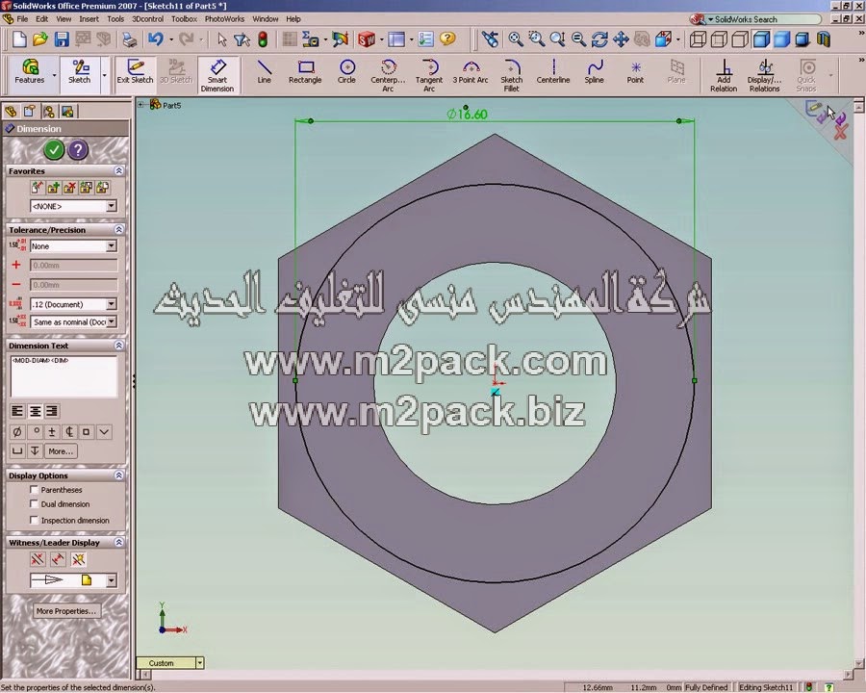The image size is (866, 693).
Task: Open the Window menu
Action: [266, 19]
